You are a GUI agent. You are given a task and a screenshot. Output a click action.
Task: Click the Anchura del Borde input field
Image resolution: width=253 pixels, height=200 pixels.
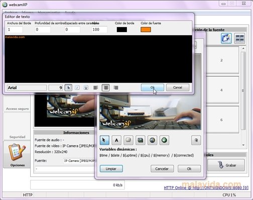15,29
